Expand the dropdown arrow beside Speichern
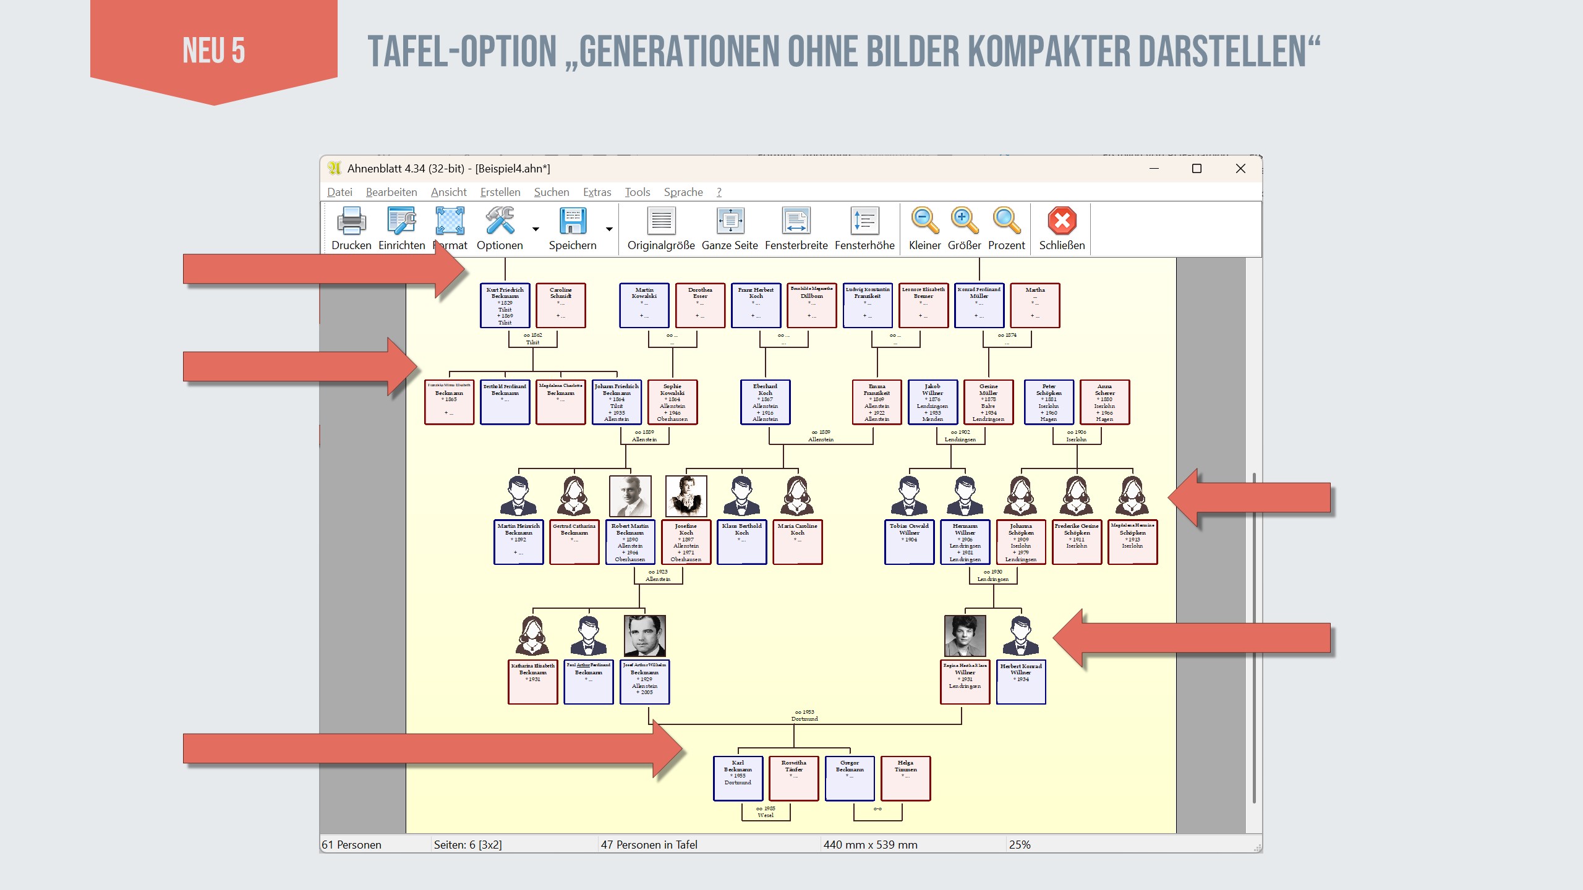The height and width of the screenshot is (890, 1583). [609, 229]
